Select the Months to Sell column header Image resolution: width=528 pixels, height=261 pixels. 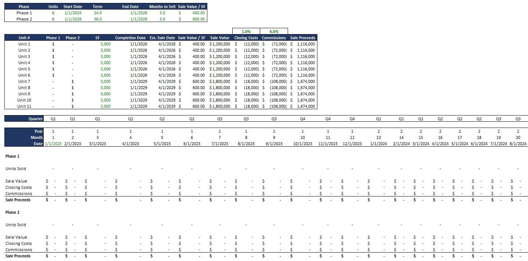tap(162, 6)
